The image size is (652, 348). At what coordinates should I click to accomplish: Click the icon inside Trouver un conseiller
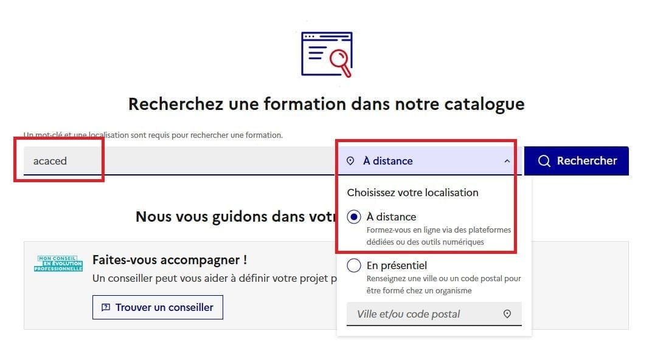pyautogui.click(x=106, y=307)
